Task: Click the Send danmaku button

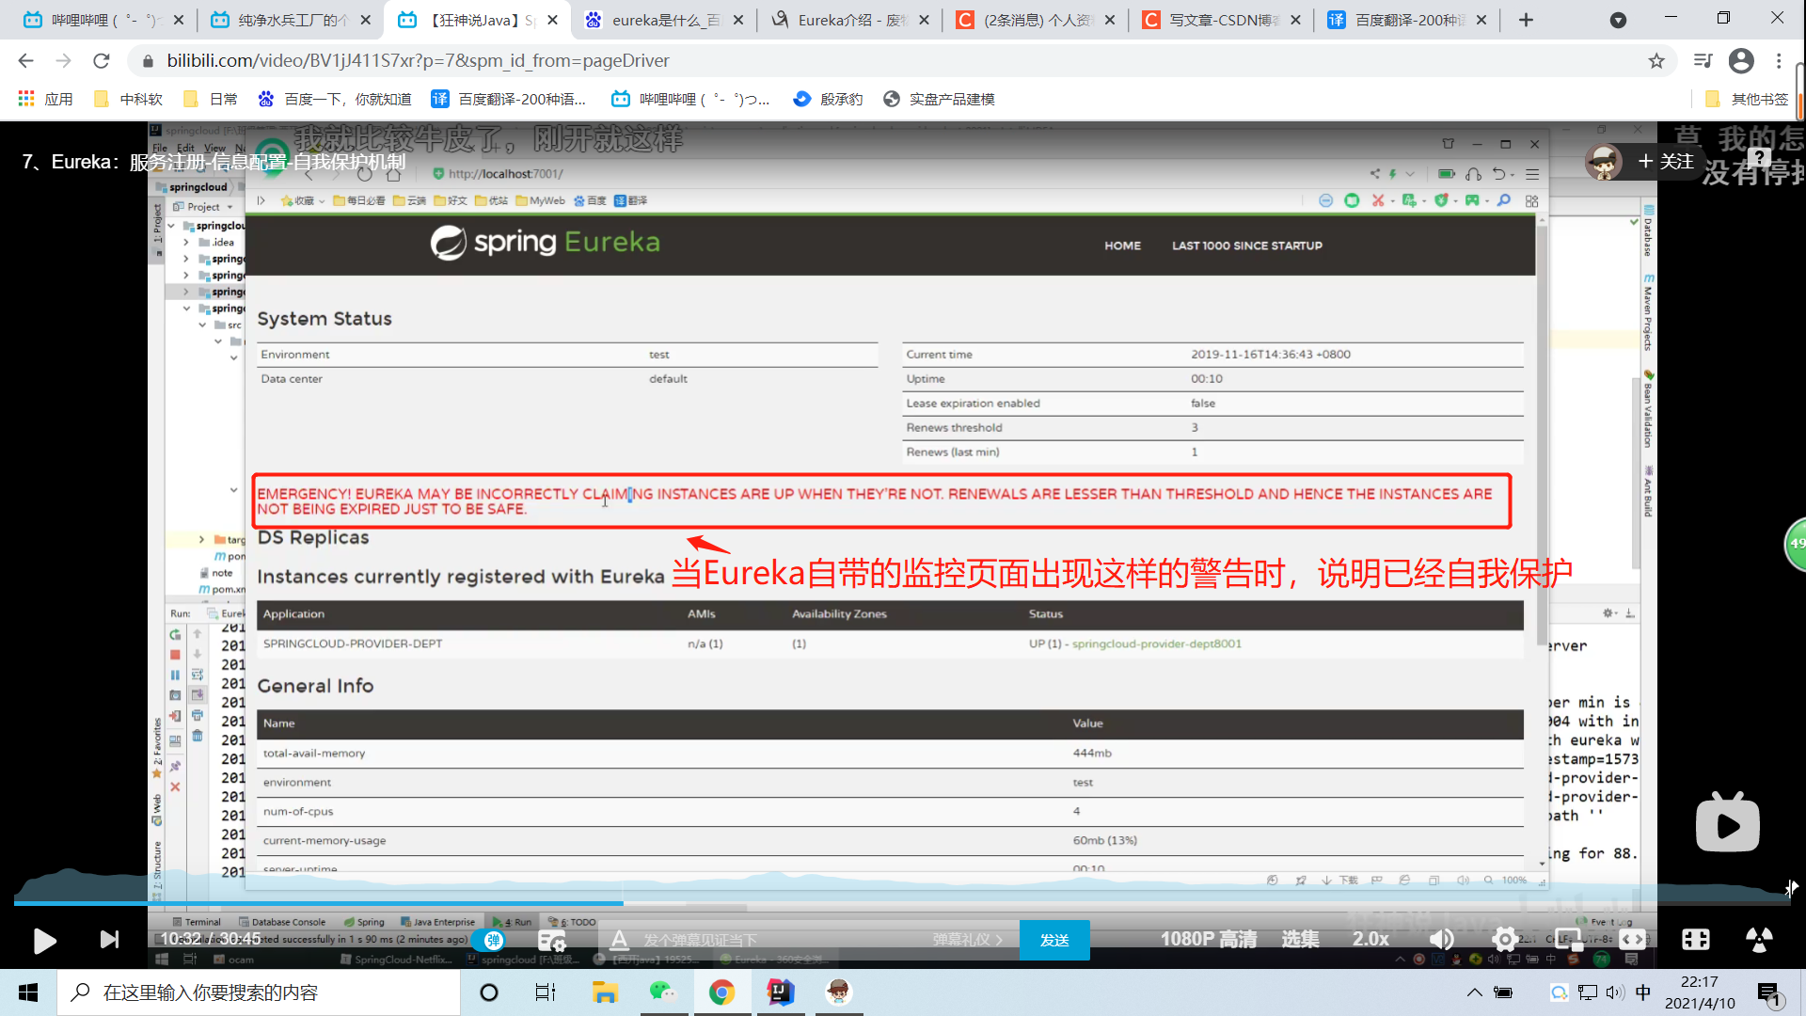Action: point(1053,940)
